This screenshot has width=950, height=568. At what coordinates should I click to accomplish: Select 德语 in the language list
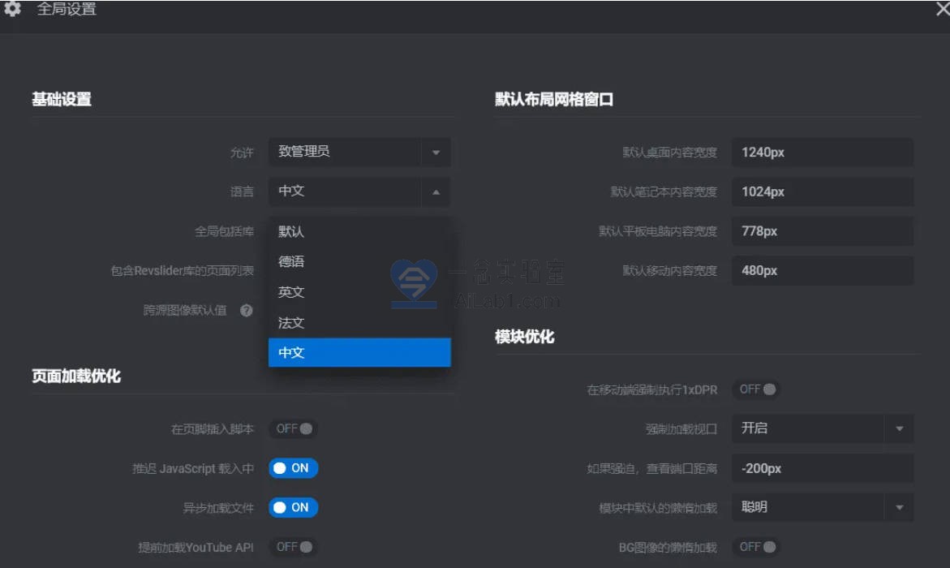(x=359, y=262)
